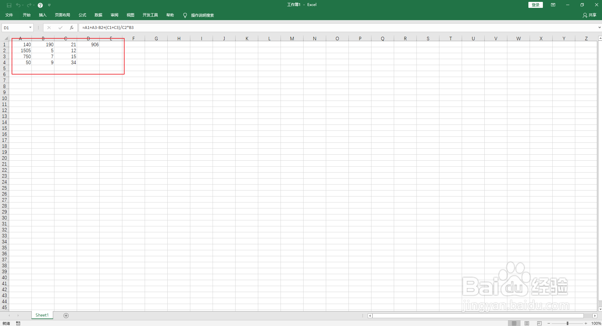Click the Insert Function fx icon

tap(72, 28)
